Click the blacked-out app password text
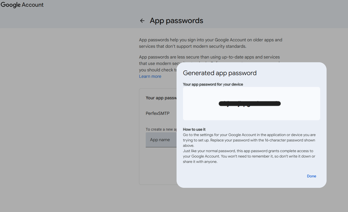The width and height of the screenshot is (348, 212). click(250, 104)
